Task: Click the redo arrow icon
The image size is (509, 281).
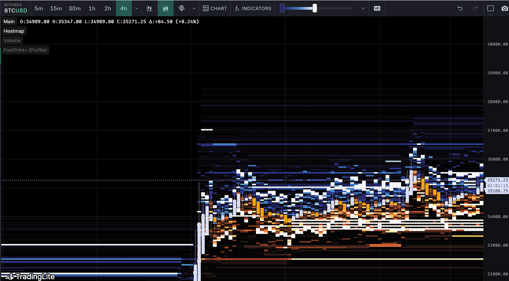Action: (476, 8)
